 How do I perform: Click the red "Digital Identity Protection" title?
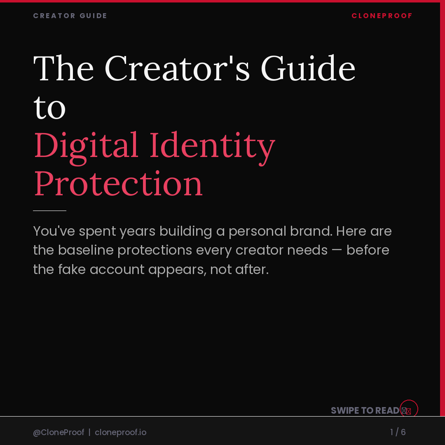[x=155, y=164]
